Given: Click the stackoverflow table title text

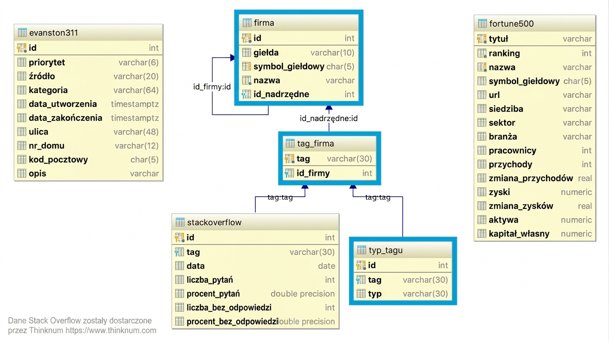Looking at the screenshot, I should point(214,222).
